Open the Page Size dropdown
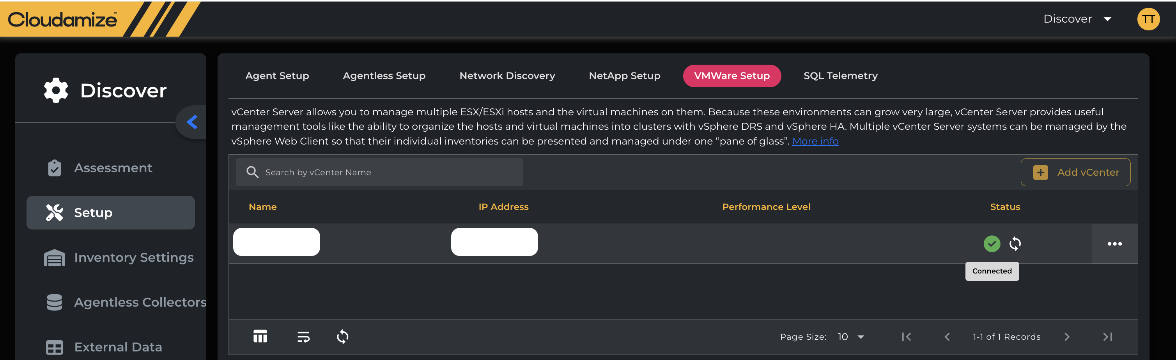Screen dimensions: 1176x360 point(851,337)
